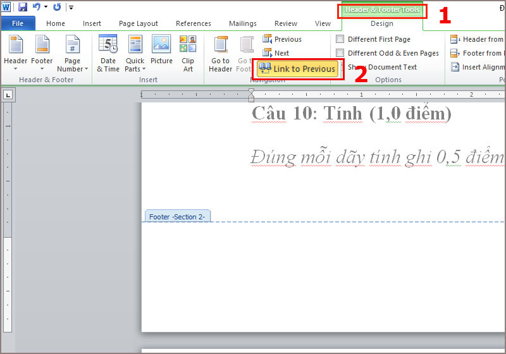This screenshot has width=506, height=354.
Task: Toggle Link to Previous
Action: [x=297, y=69]
